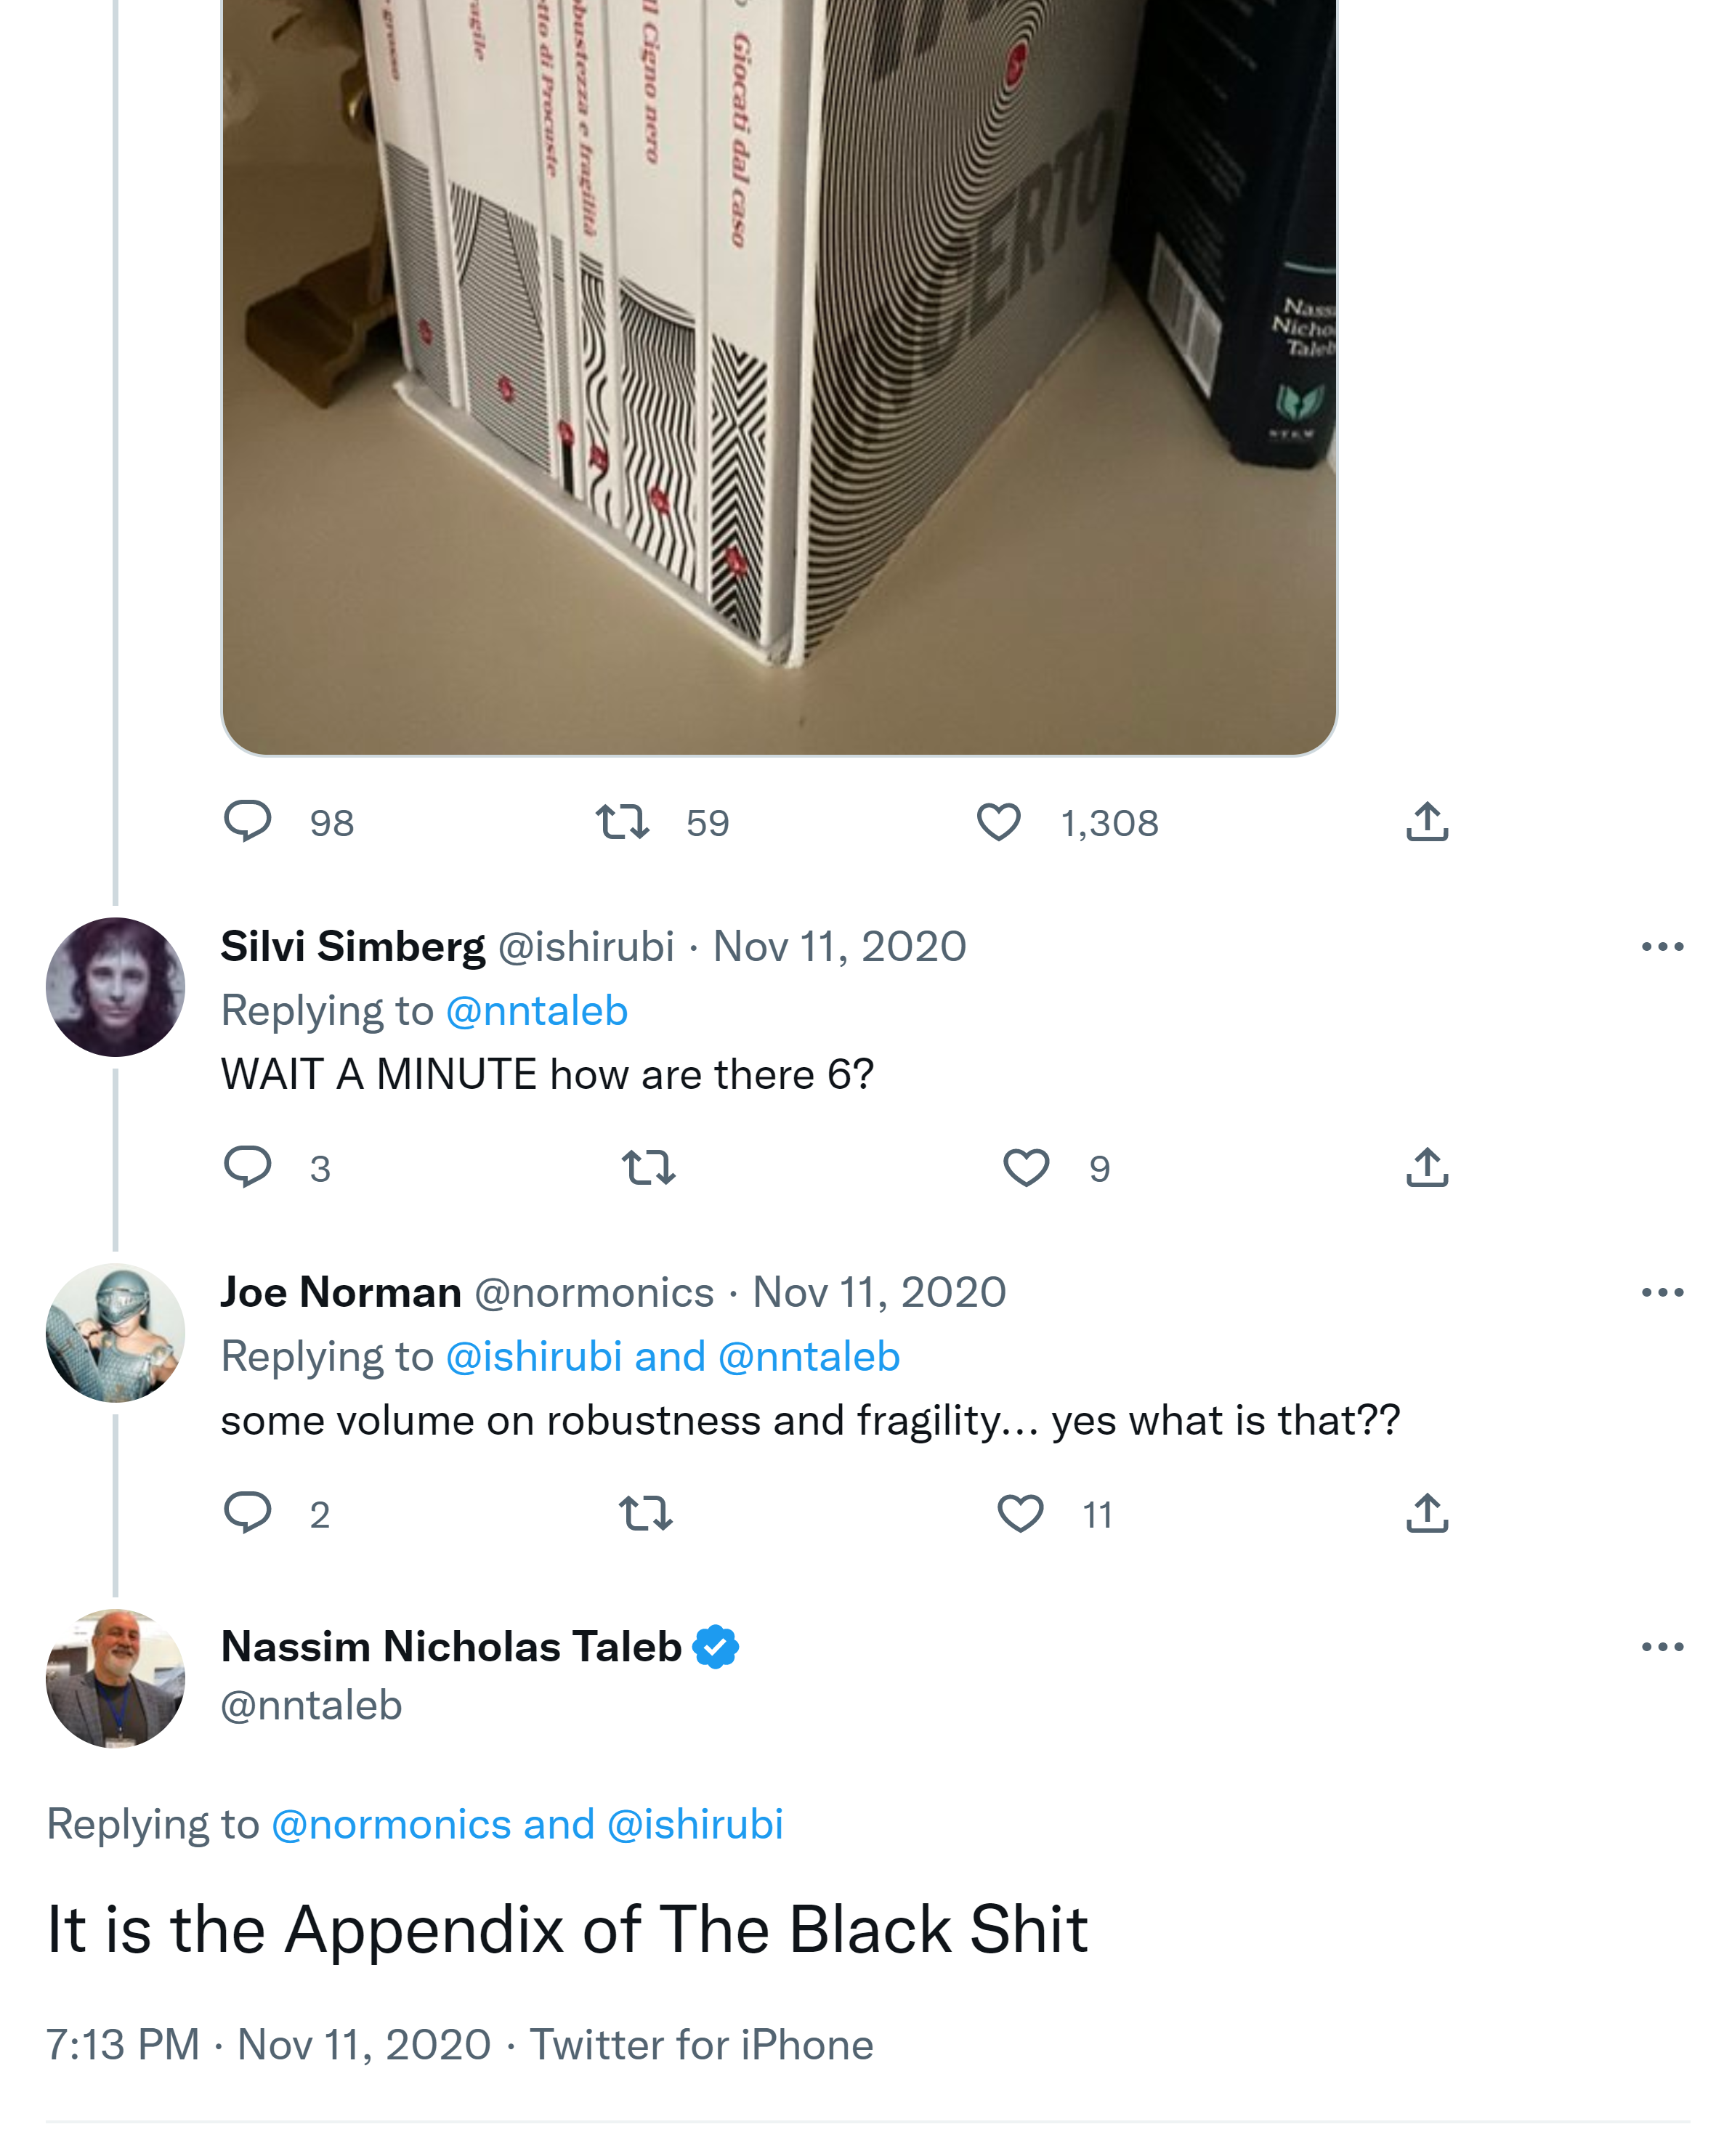Open more options for Joe Norman's tweet

click(x=1662, y=1292)
